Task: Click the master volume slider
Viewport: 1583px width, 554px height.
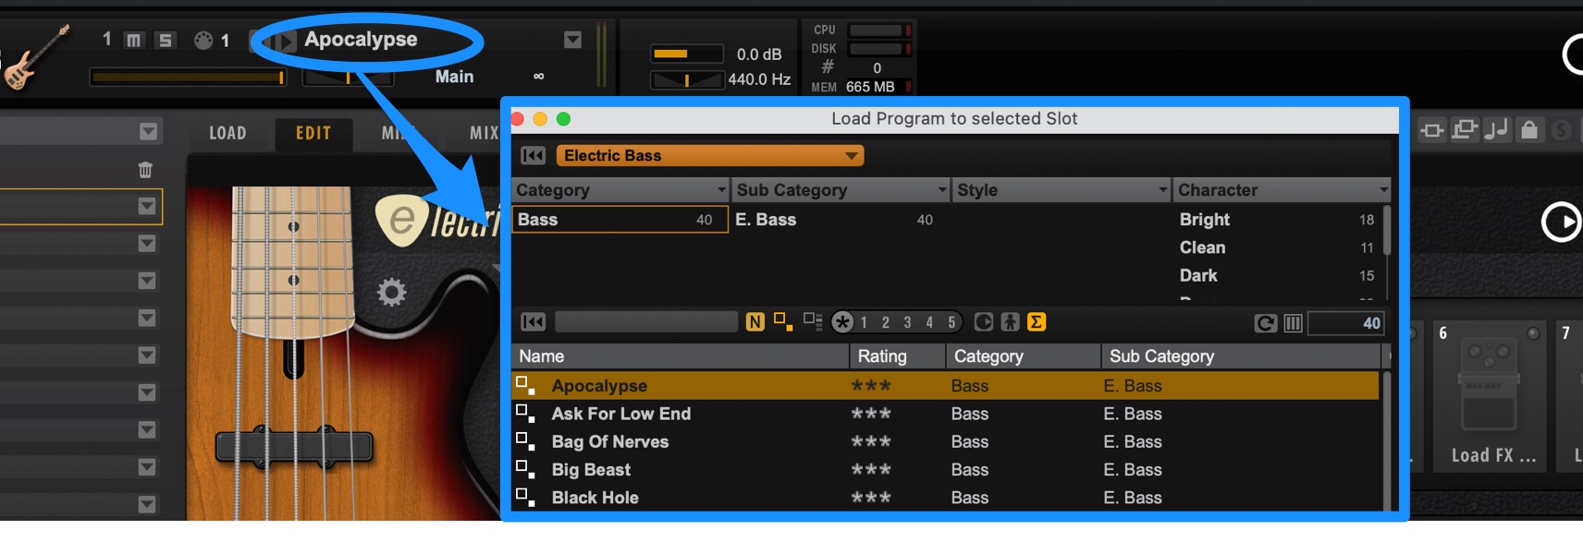Action: coord(687,54)
